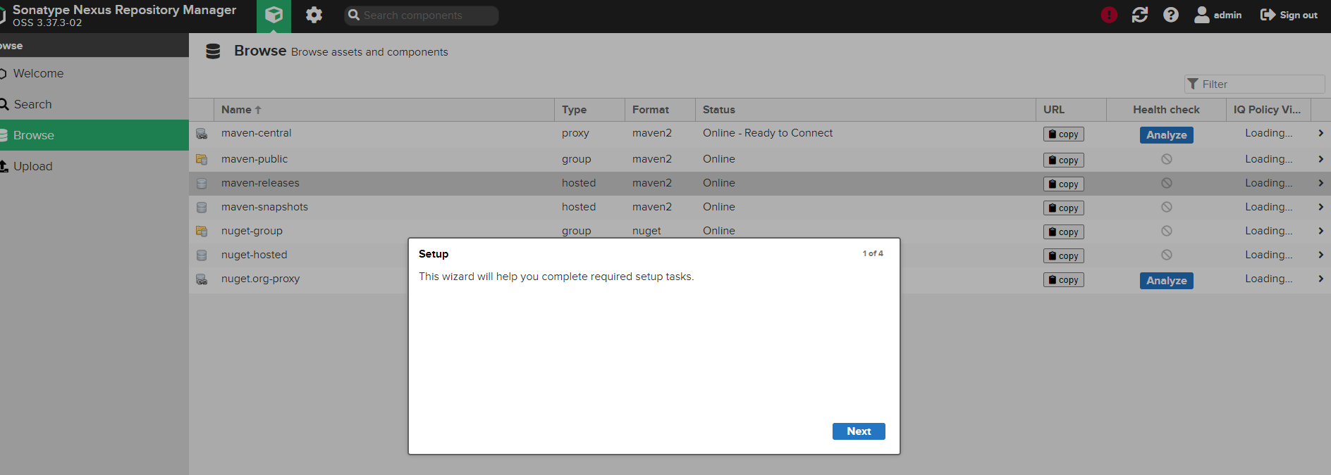Viewport: 1331px width, 475px height.
Task: Open the help question mark icon
Action: pos(1171,15)
